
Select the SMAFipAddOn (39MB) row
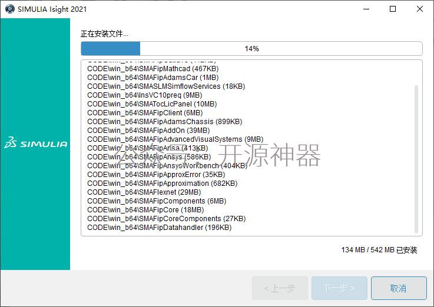(x=148, y=131)
